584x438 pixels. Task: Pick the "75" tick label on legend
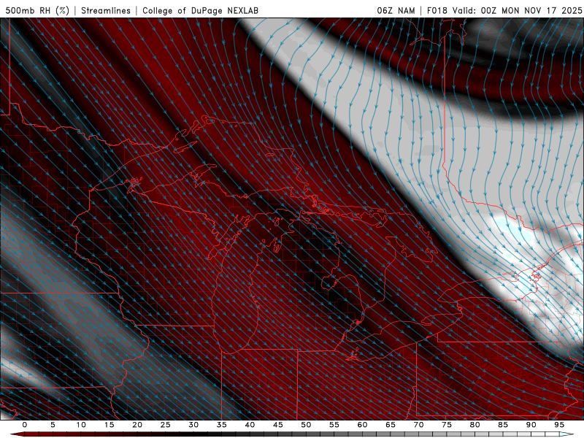point(447,425)
